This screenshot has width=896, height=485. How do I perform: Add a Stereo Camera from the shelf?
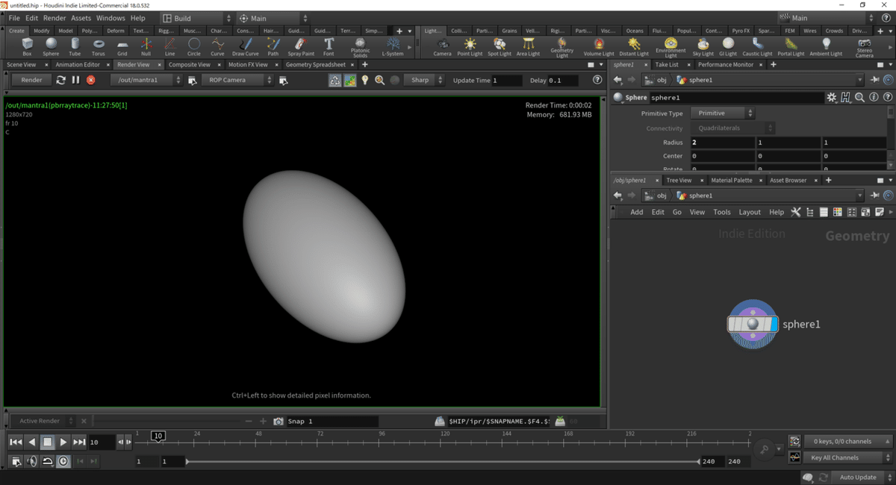(x=864, y=47)
